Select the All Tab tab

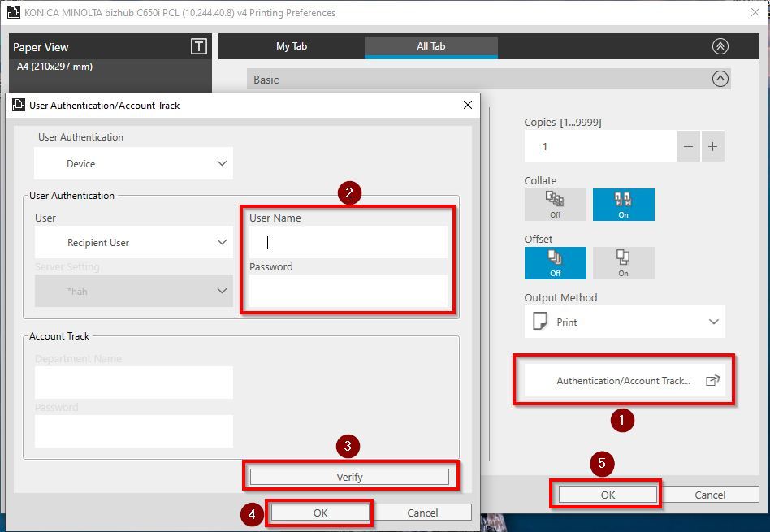click(x=430, y=46)
